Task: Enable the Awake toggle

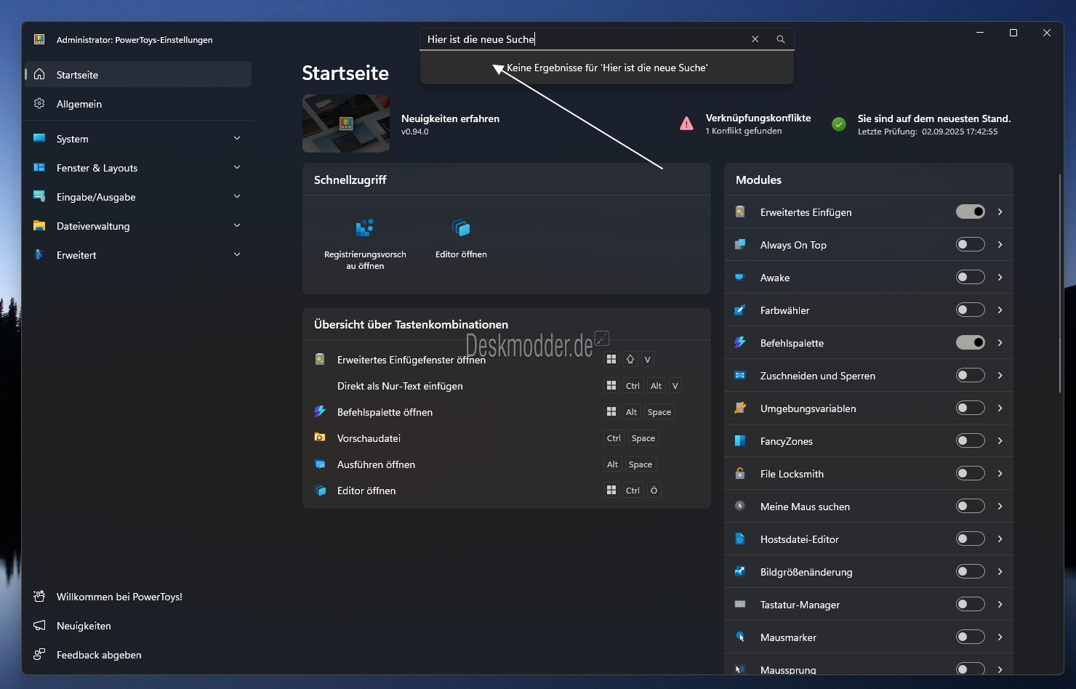Action: coord(970,277)
